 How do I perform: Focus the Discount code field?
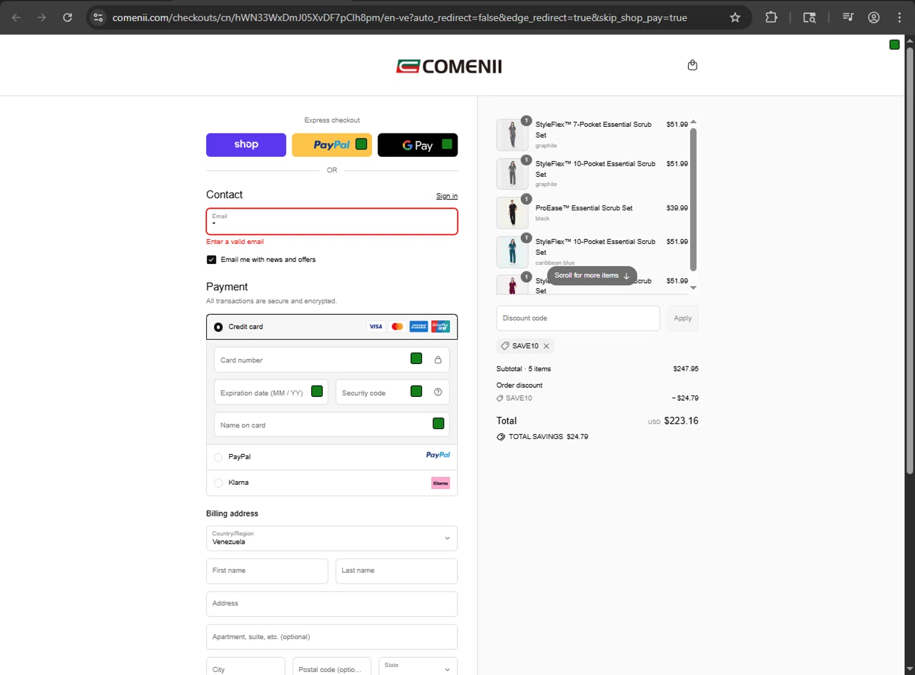pyautogui.click(x=578, y=318)
